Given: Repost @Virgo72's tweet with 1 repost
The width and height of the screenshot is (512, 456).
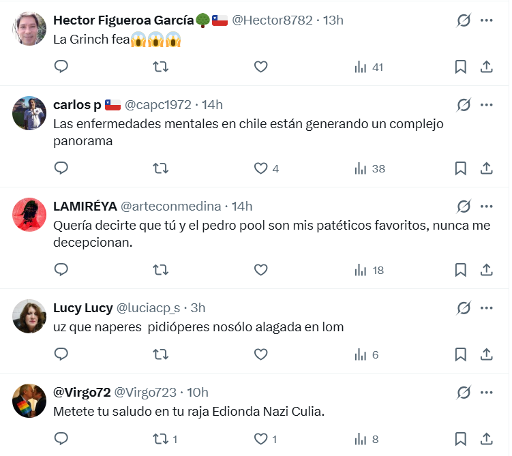Looking at the screenshot, I should tap(161, 439).
